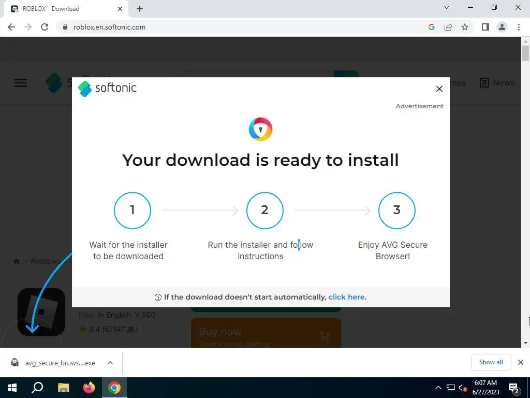Image resolution: width=530 pixels, height=398 pixels.
Task: Open network status tray icon
Action: (451, 388)
